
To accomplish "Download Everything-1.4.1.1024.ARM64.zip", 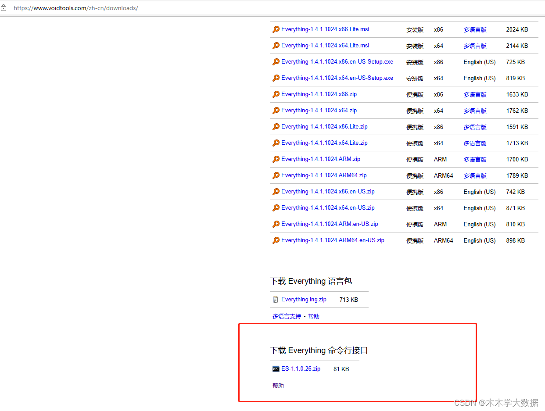I will coord(324,175).
